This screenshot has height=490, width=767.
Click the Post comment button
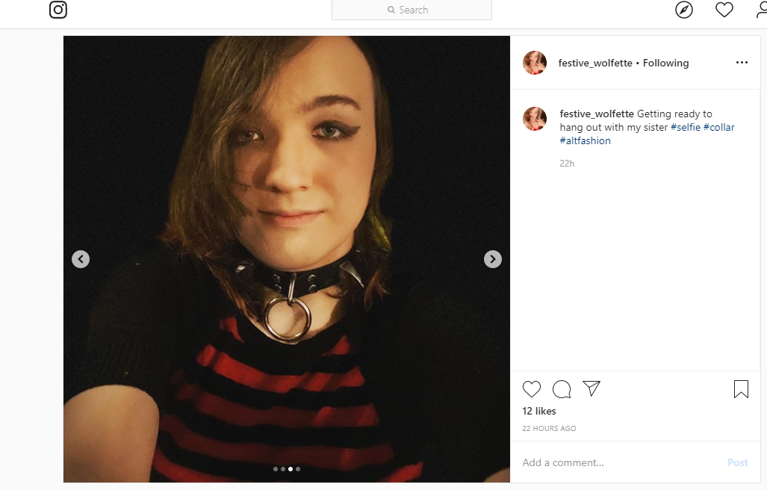click(738, 462)
